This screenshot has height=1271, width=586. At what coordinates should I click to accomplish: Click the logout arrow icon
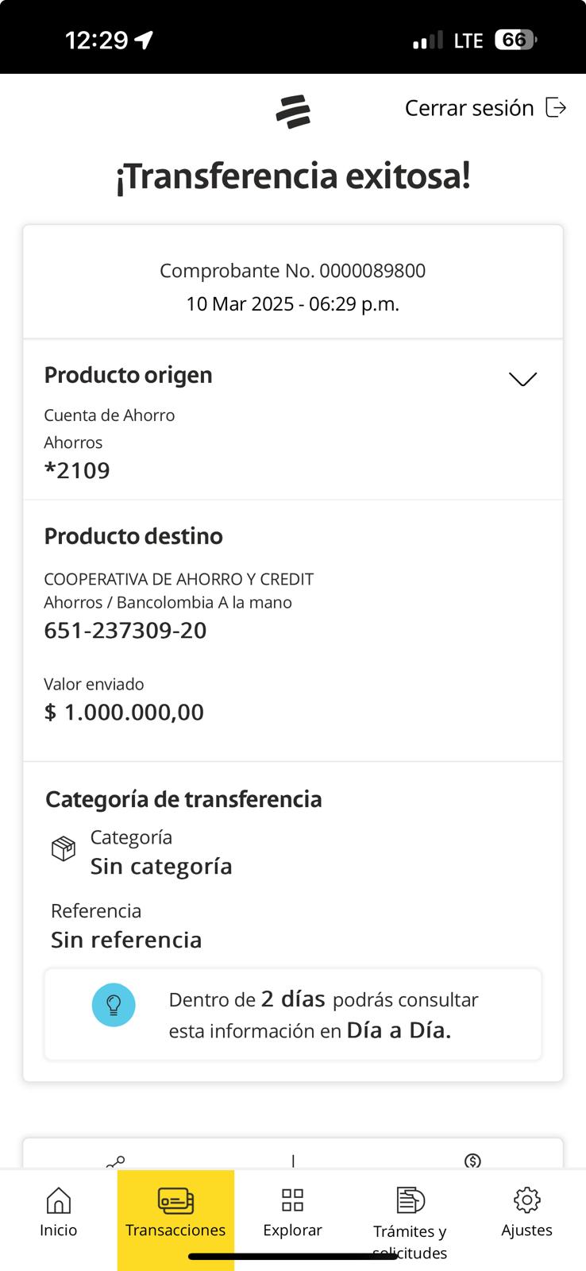[x=556, y=108]
